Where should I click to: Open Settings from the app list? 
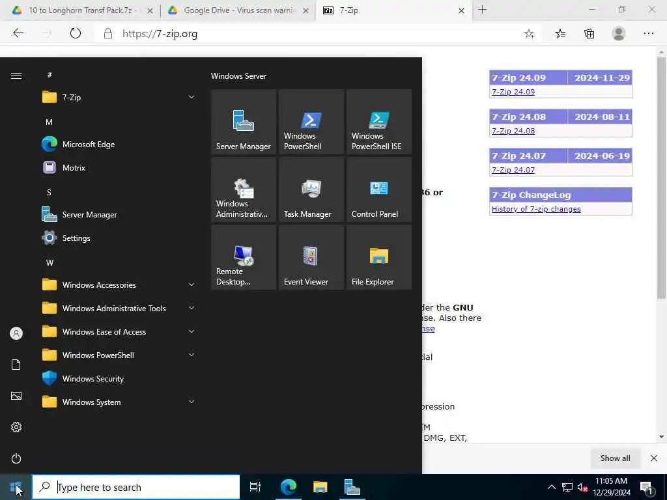click(119, 238)
